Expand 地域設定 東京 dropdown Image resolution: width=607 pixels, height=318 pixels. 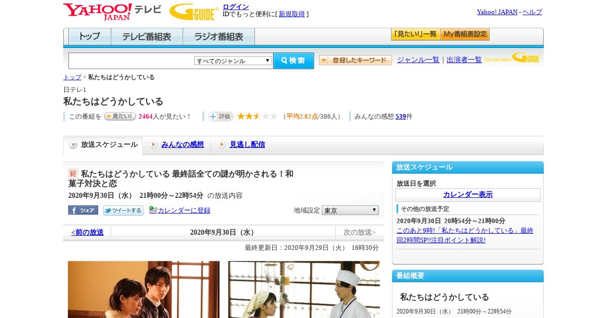click(x=350, y=210)
